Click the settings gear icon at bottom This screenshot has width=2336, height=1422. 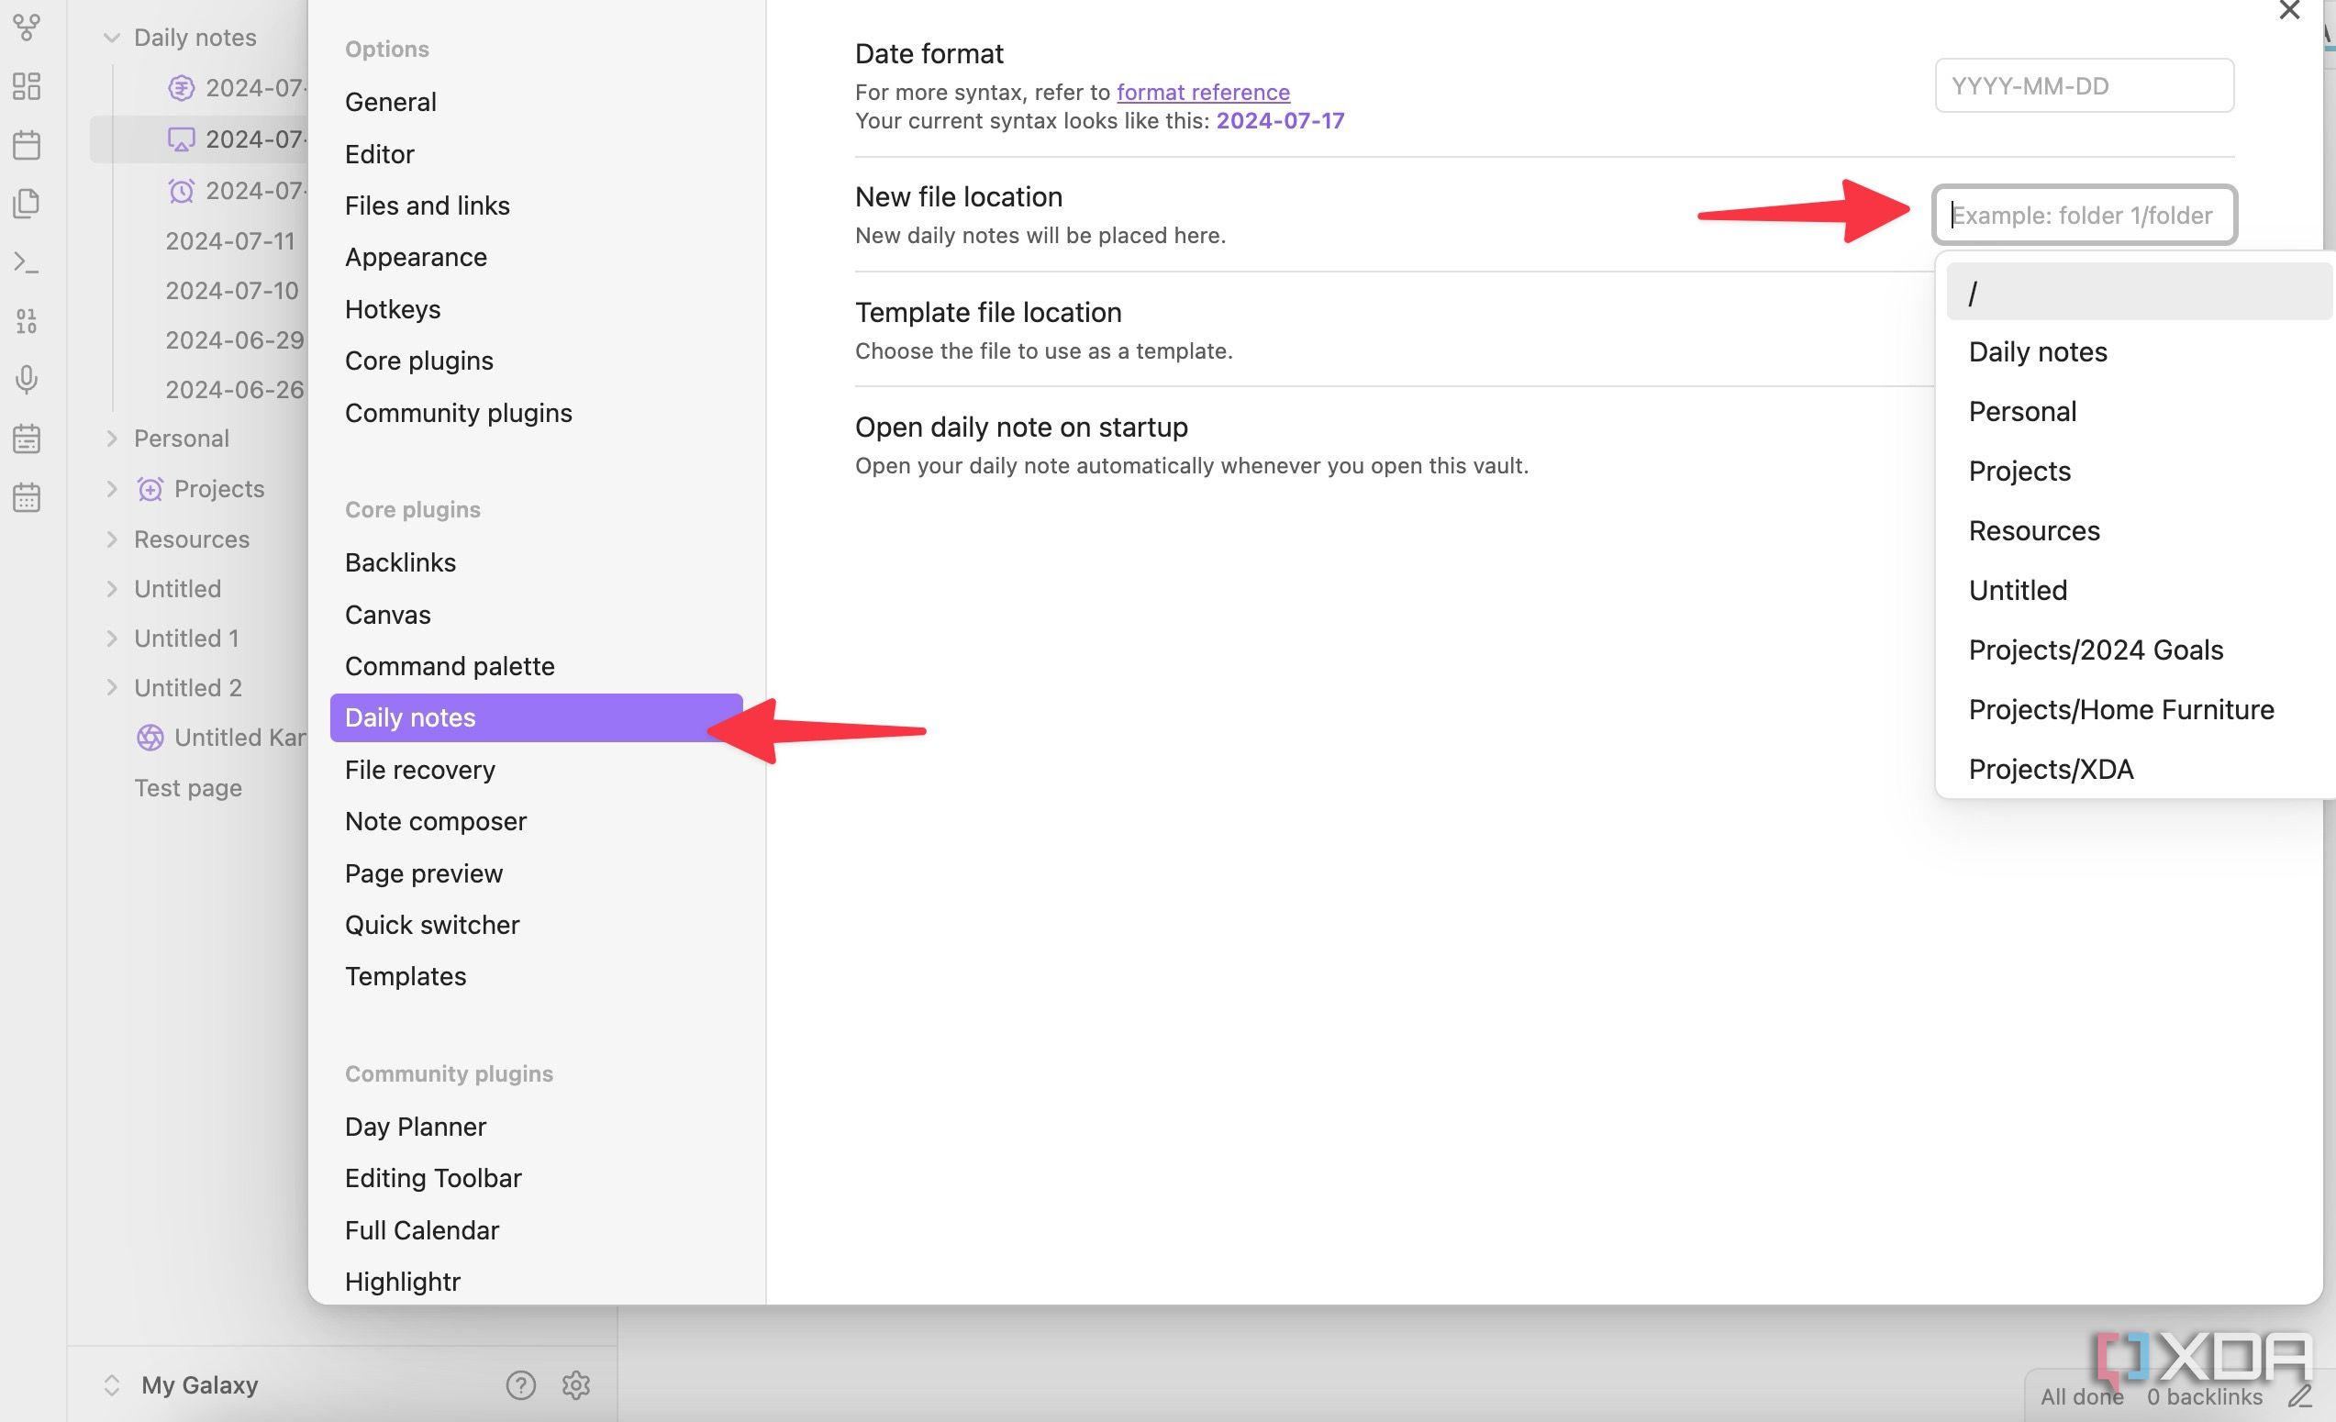pos(574,1385)
